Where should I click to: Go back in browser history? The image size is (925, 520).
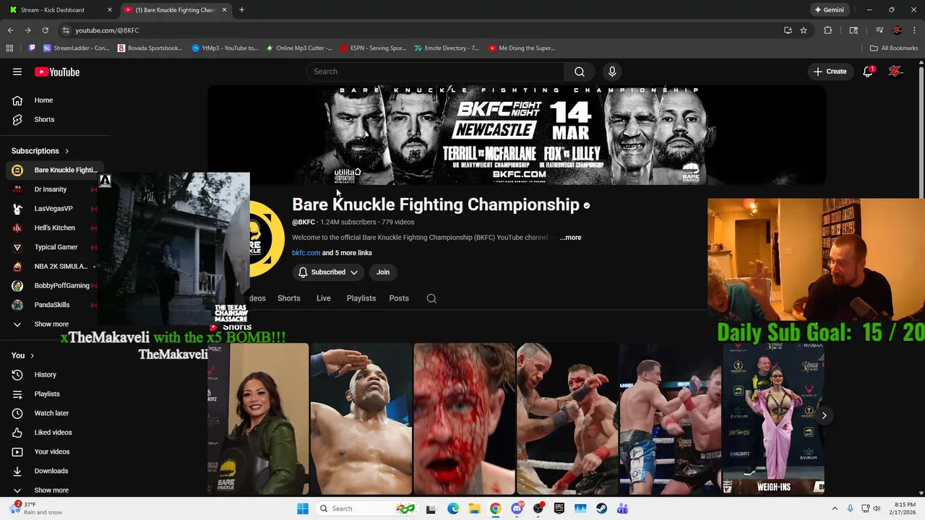click(x=10, y=30)
